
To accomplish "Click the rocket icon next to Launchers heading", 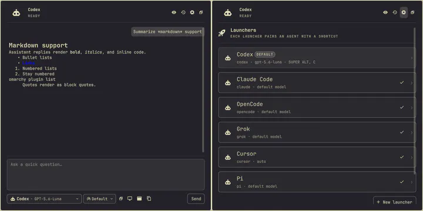I will [221, 33].
